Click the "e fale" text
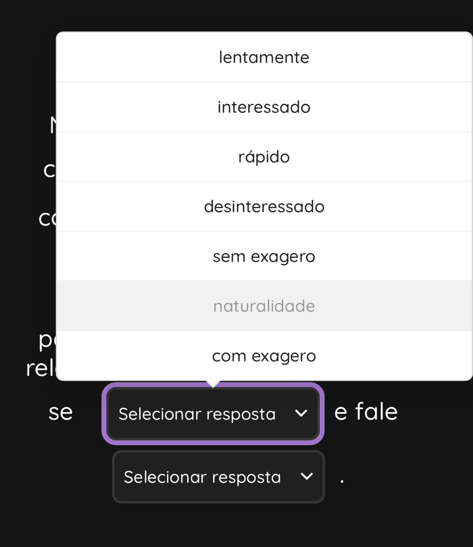473x547 pixels. coord(366,412)
